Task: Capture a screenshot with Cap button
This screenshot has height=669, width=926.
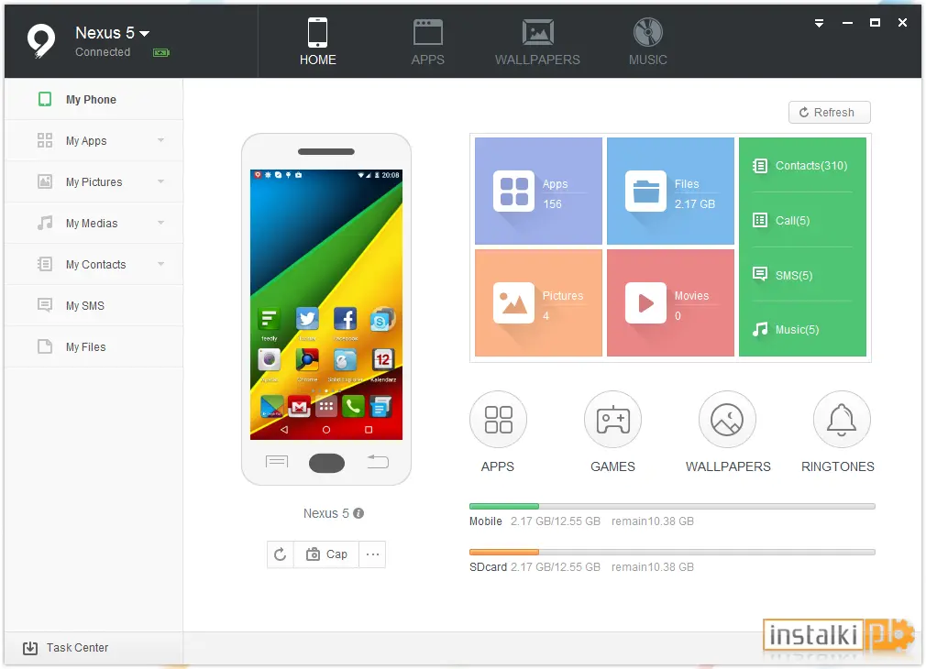Action: point(326,554)
